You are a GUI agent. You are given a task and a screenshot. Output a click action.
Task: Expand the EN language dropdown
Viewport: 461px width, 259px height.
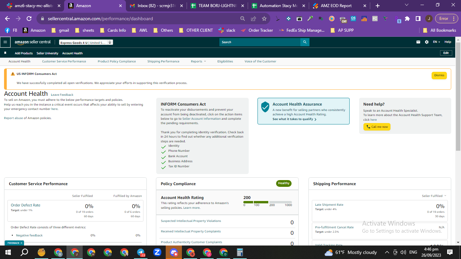coord(437,42)
